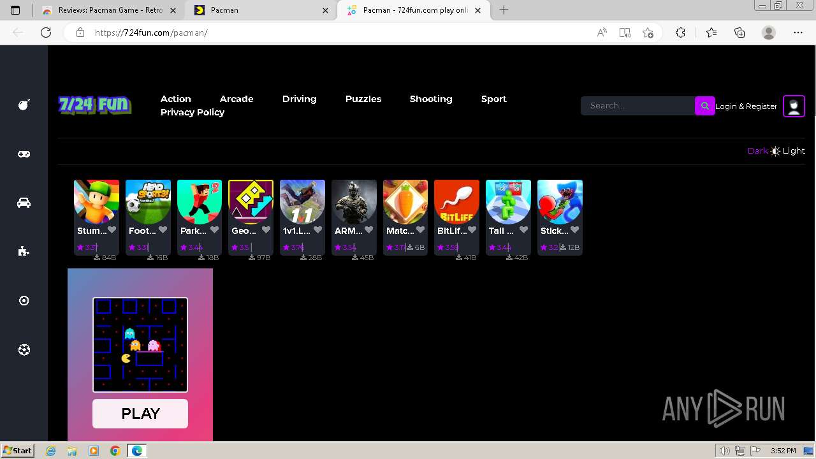The width and height of the screenshot is (816, 459).
Task: Open the Privacy Policy link
Action: [x=193, y=112]
